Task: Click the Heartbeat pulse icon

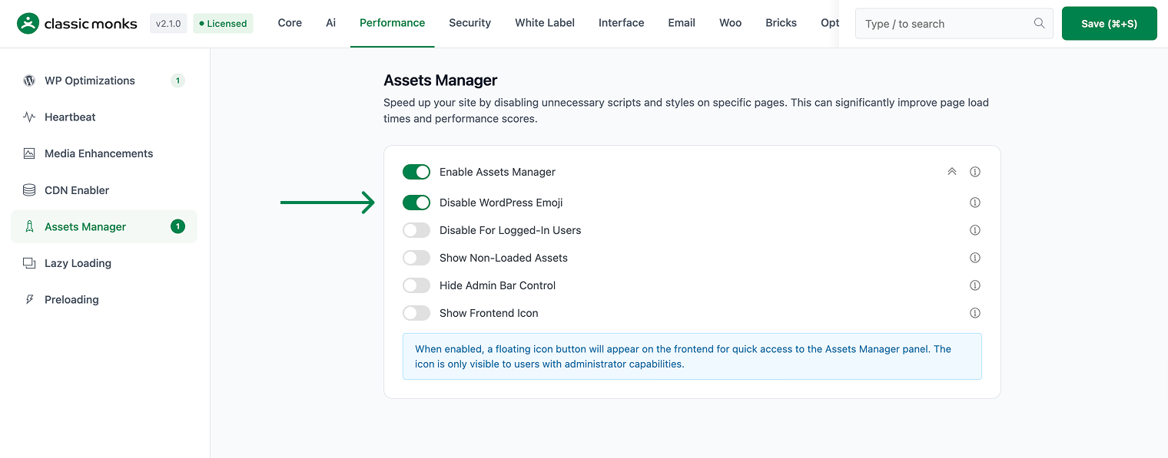Action: coord(29,117)
